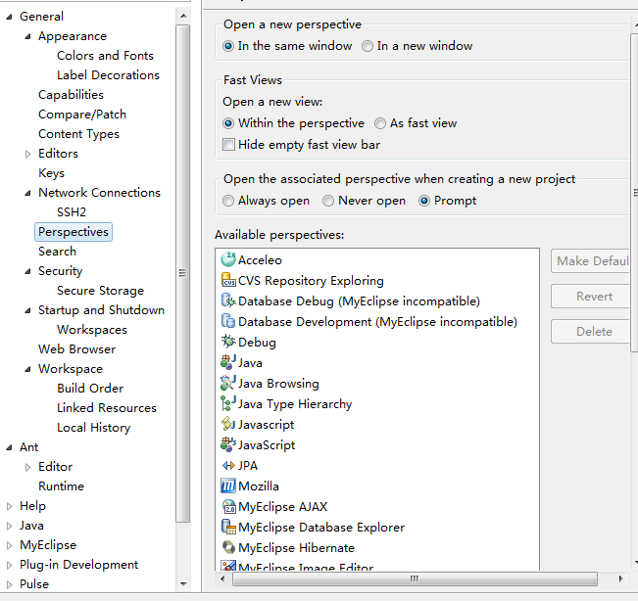Viewport: 638px width, 601px height.
Task: Expand the Pulse node
Action: click(x=10, y=584)
